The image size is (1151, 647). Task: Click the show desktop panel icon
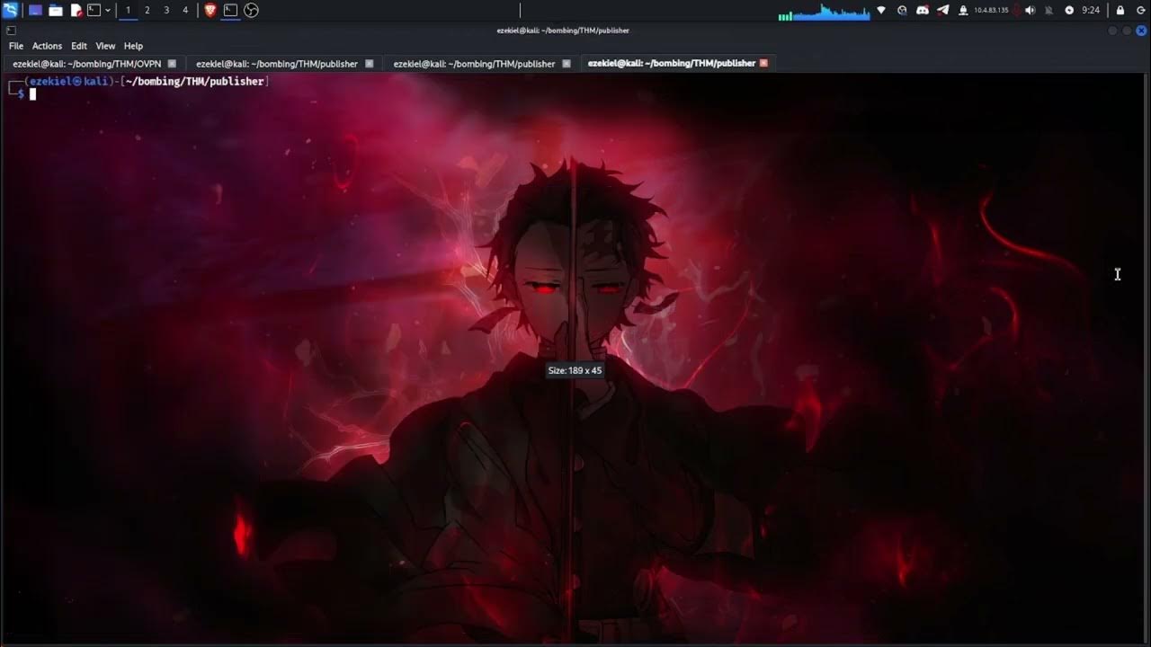(36, 10)
